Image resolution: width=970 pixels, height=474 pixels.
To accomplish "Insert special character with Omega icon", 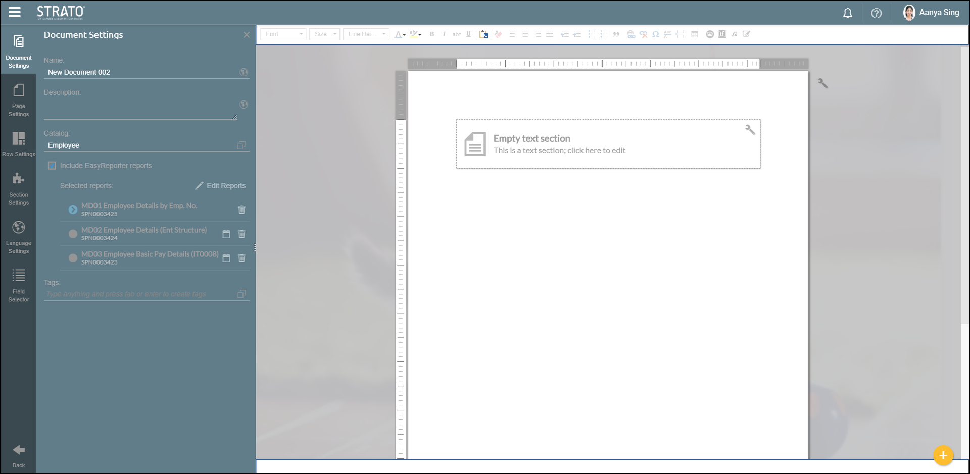I will click(655, 34).
